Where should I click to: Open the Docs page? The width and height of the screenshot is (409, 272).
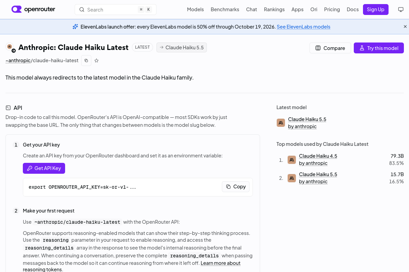pyautogui.click(x=353, y=10)
